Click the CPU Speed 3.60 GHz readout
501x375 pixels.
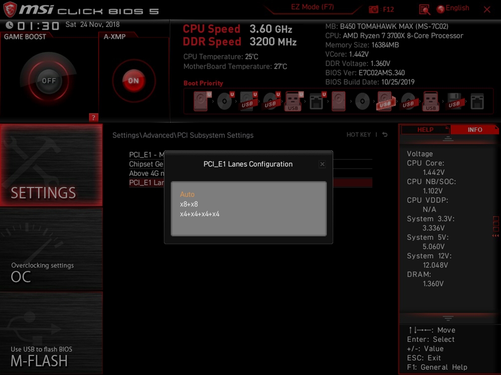tap(237, 29)
